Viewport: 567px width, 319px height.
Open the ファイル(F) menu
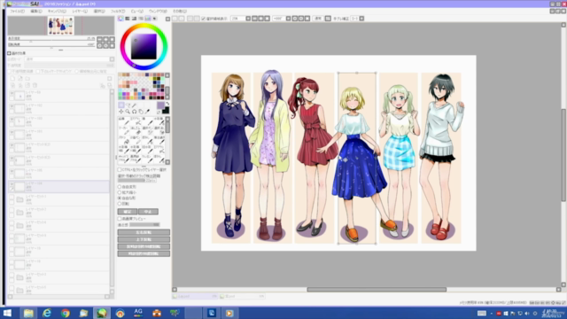click(17, 12)
